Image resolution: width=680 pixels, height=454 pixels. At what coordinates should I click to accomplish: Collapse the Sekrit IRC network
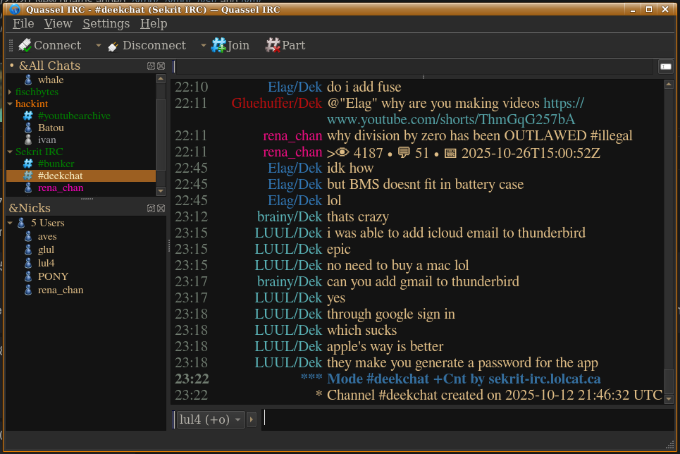[x=10, y=152]
